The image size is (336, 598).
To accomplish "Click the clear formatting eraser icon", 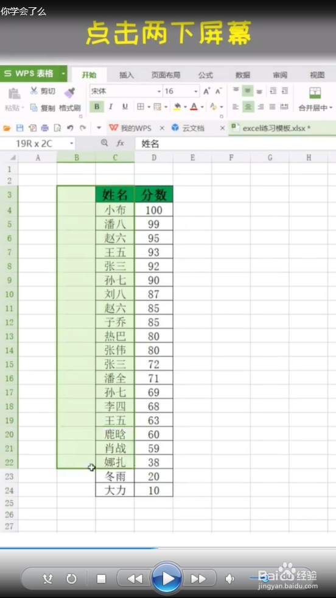I will [213, 107].
